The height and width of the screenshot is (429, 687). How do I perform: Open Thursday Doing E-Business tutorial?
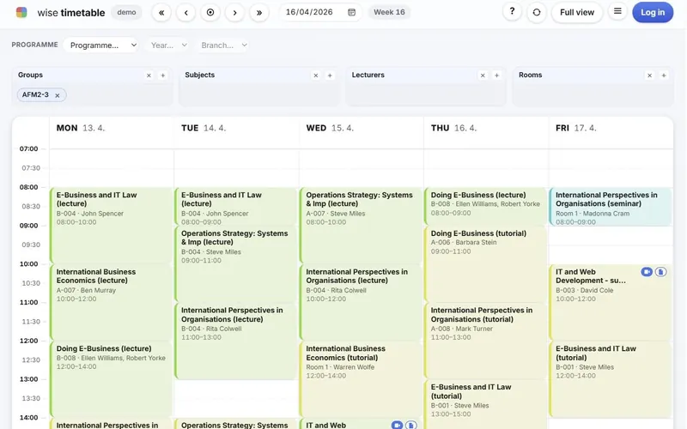(485, 264)
